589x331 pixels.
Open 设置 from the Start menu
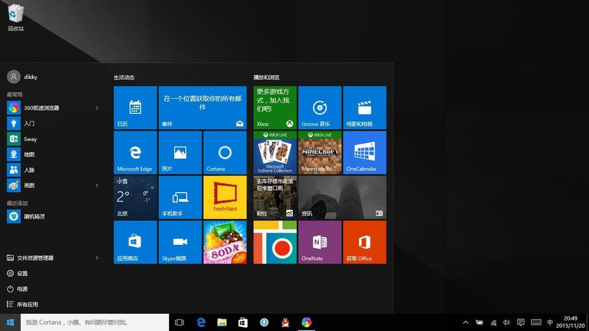(23, 273)
